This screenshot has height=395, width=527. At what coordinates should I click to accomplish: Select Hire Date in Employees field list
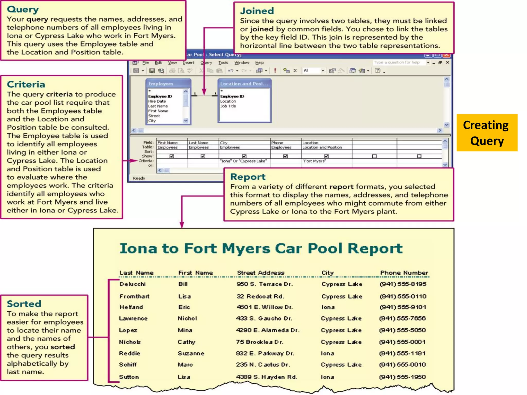157,101
